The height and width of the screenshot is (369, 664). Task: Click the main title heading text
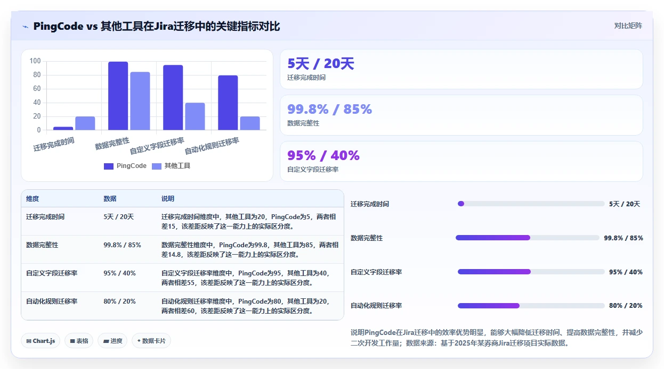(157, 27)
